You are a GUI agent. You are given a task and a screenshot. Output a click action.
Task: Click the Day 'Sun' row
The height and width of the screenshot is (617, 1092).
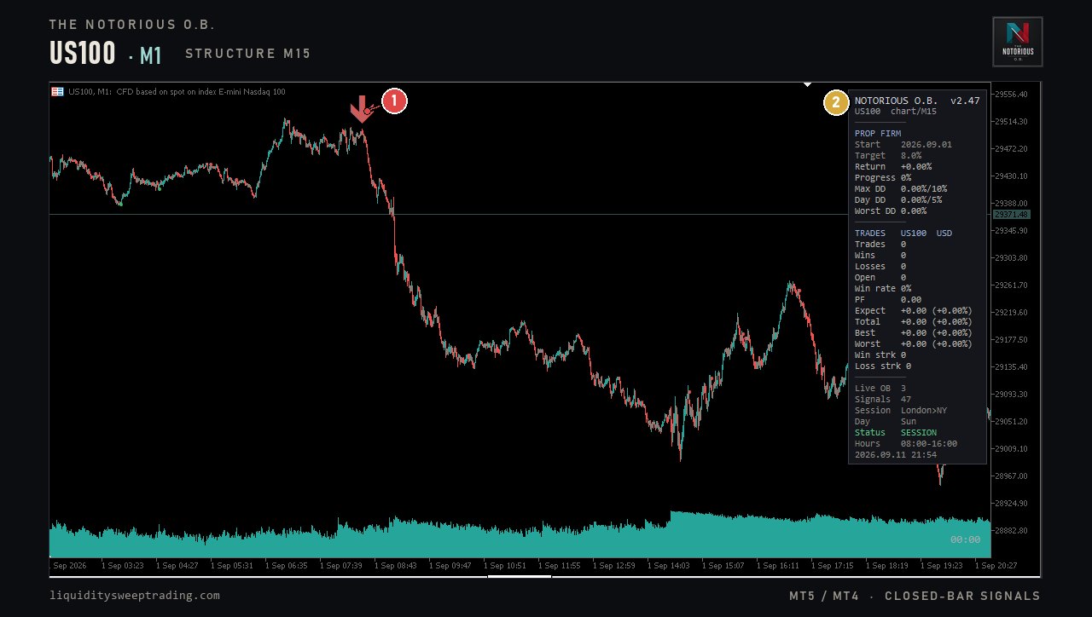tap(886, 422)
